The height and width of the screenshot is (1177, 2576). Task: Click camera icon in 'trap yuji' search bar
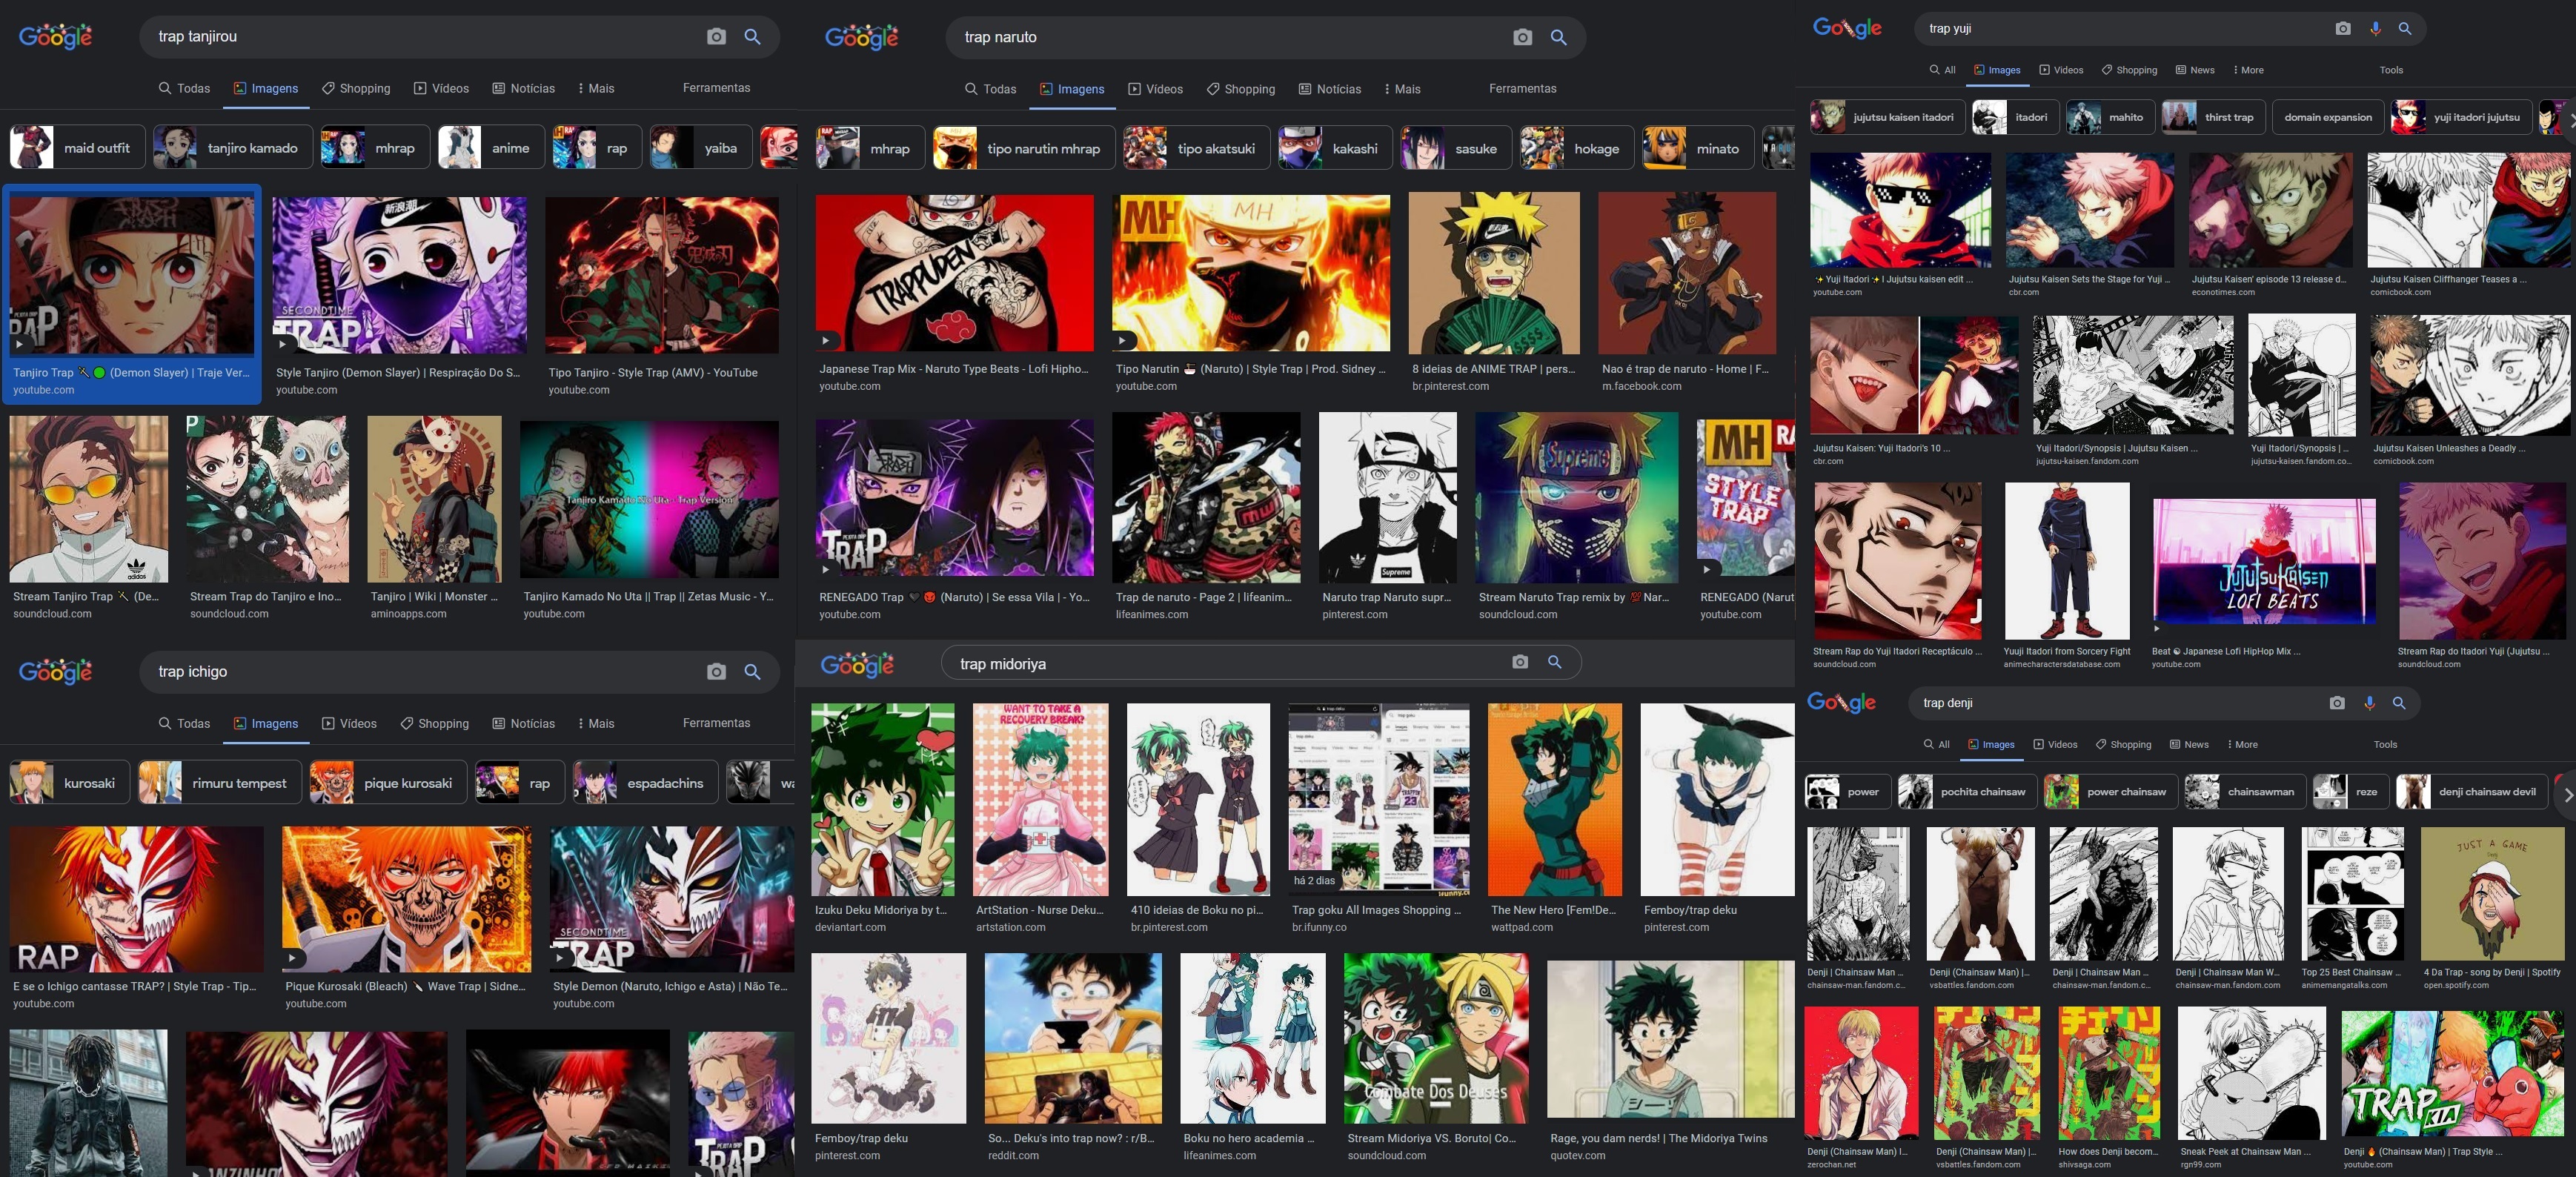(x=2342, y=28)
